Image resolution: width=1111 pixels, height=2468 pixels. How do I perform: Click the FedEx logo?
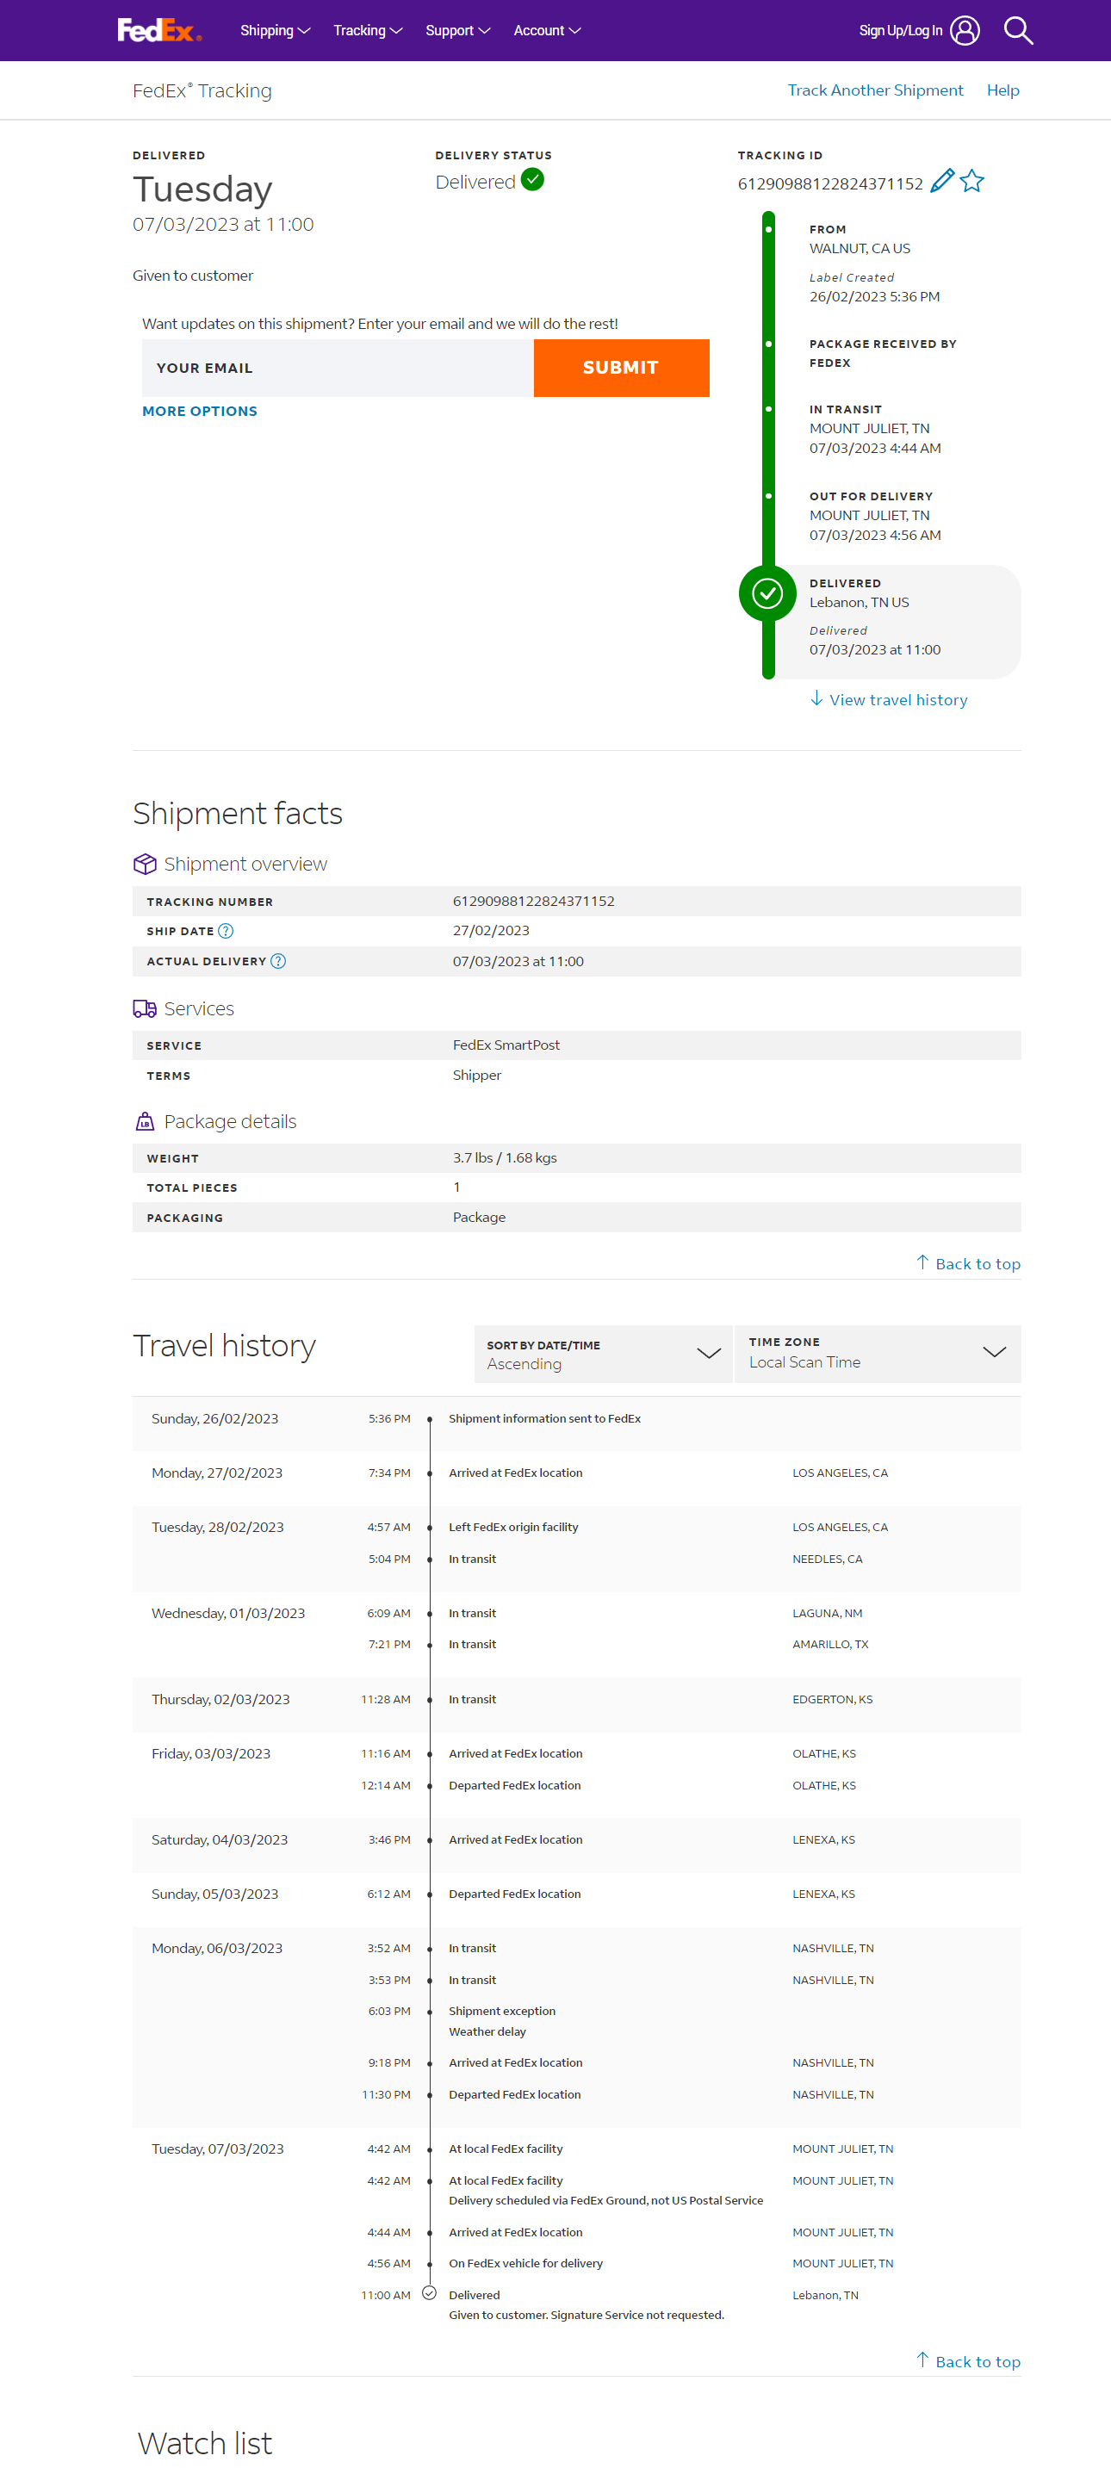(159, 31)
